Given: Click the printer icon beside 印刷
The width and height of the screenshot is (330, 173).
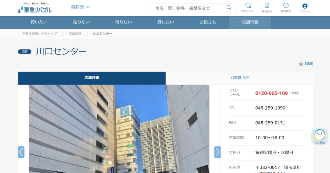Looking at the screenshot, I should pyautogui.click(x=301, y=64).
